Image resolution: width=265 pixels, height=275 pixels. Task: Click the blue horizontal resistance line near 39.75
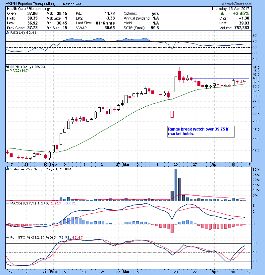point(221,79)
